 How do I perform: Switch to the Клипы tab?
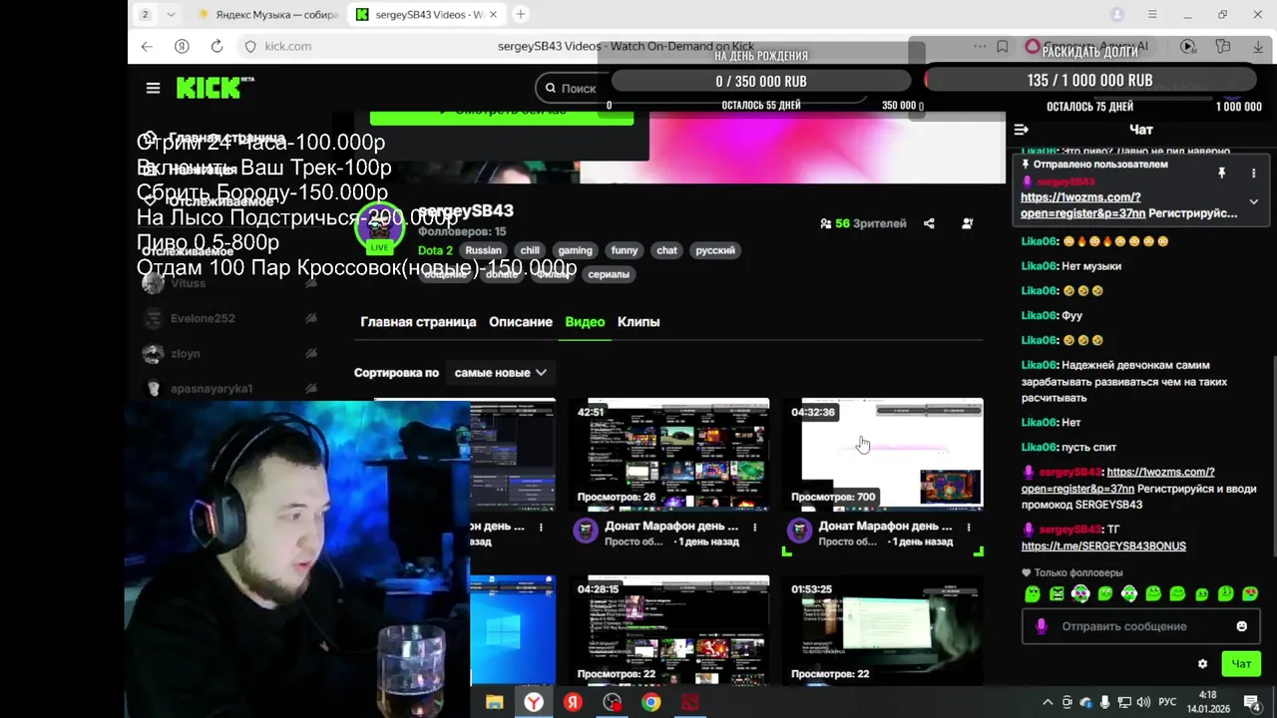coord(638,322)
